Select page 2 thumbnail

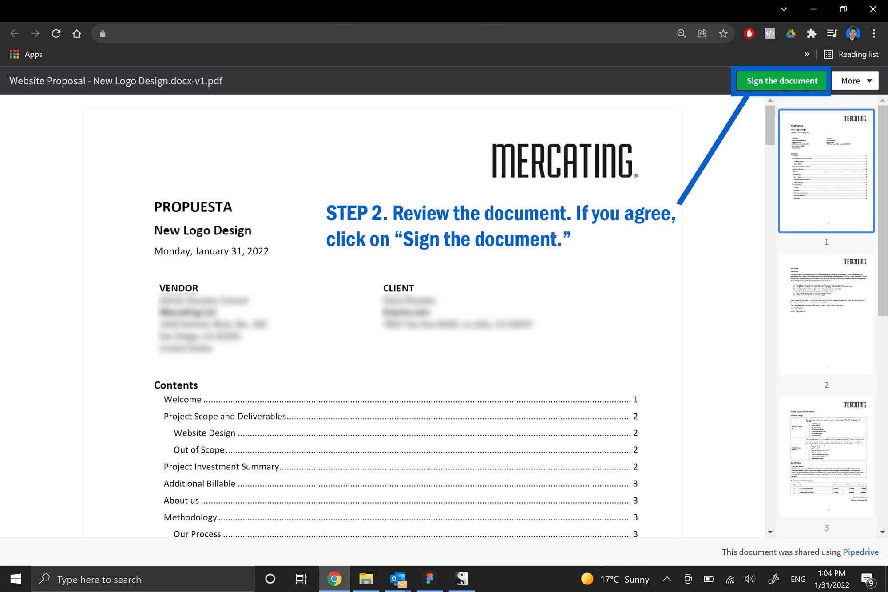[x=826, y=314]
